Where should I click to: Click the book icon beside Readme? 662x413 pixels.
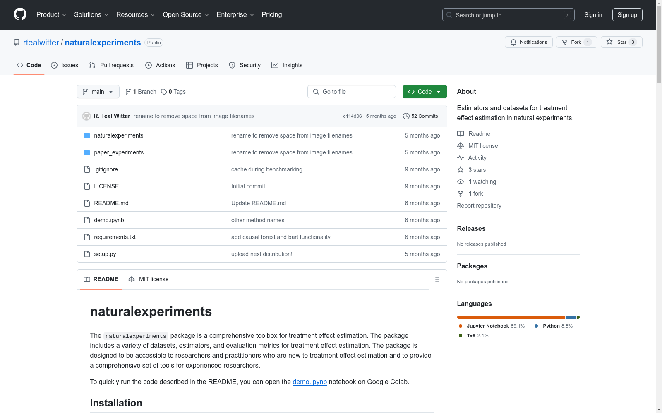[461, 134]
